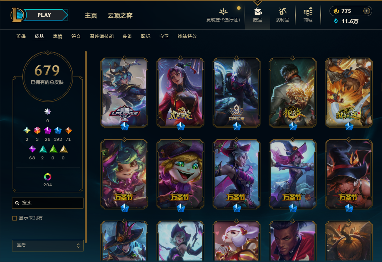This screenshot has width=382, height=262.
Task: Click the left panel vertical scrollbar
Action: [x=86, y=147]
